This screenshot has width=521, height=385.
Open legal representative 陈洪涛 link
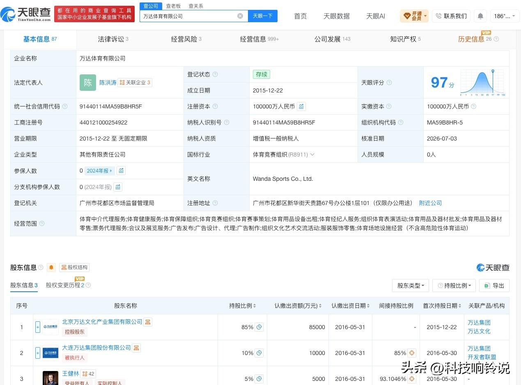point(108,83)
